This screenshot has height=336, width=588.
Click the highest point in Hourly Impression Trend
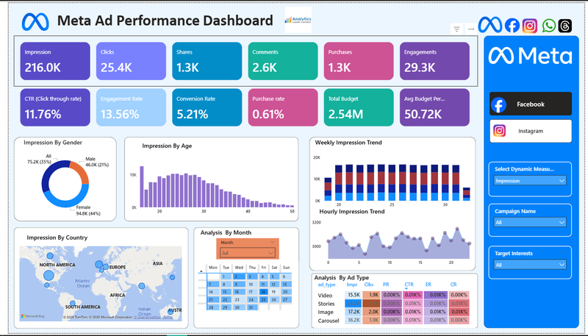pyautogui.click(x=456, y=229)
